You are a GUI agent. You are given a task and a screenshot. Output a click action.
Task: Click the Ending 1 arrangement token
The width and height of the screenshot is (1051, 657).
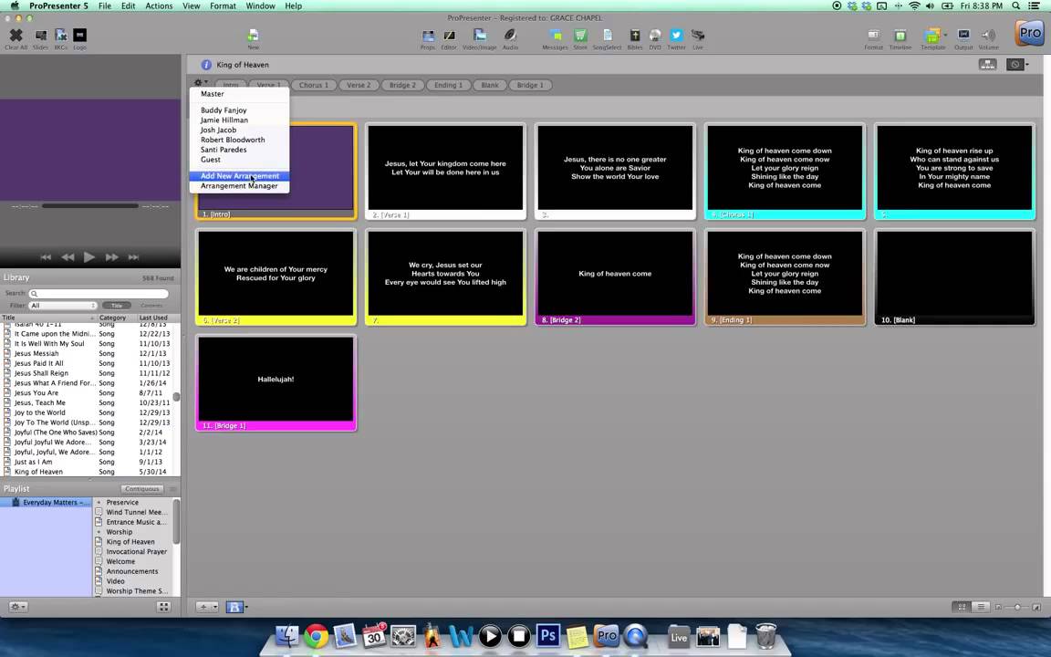[449, 85]
